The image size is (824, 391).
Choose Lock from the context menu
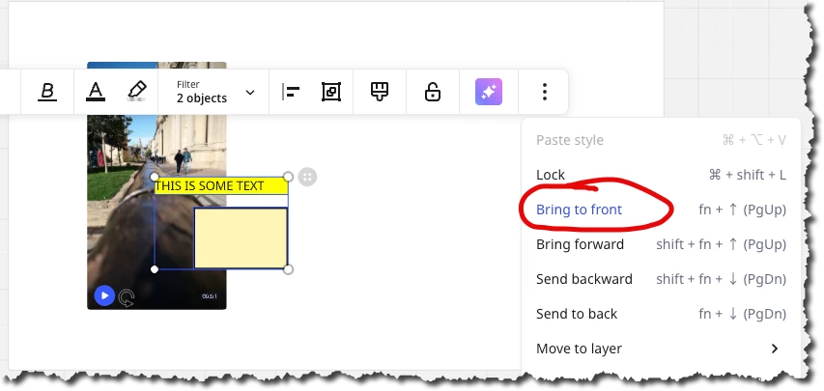coord(661,175)
